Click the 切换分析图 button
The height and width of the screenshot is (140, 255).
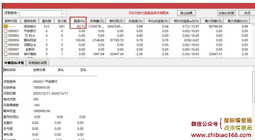coord(226,13)
